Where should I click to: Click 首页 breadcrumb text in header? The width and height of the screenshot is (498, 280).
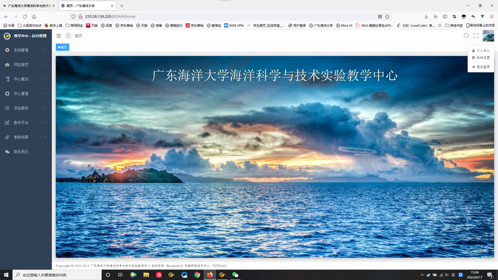(x=78, y=36)
